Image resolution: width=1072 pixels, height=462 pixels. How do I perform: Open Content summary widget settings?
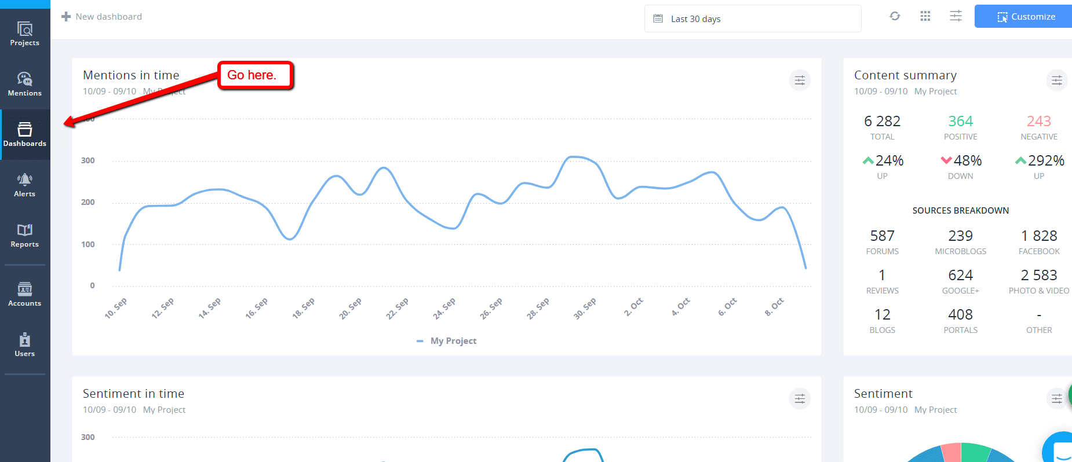[1056, 80]
